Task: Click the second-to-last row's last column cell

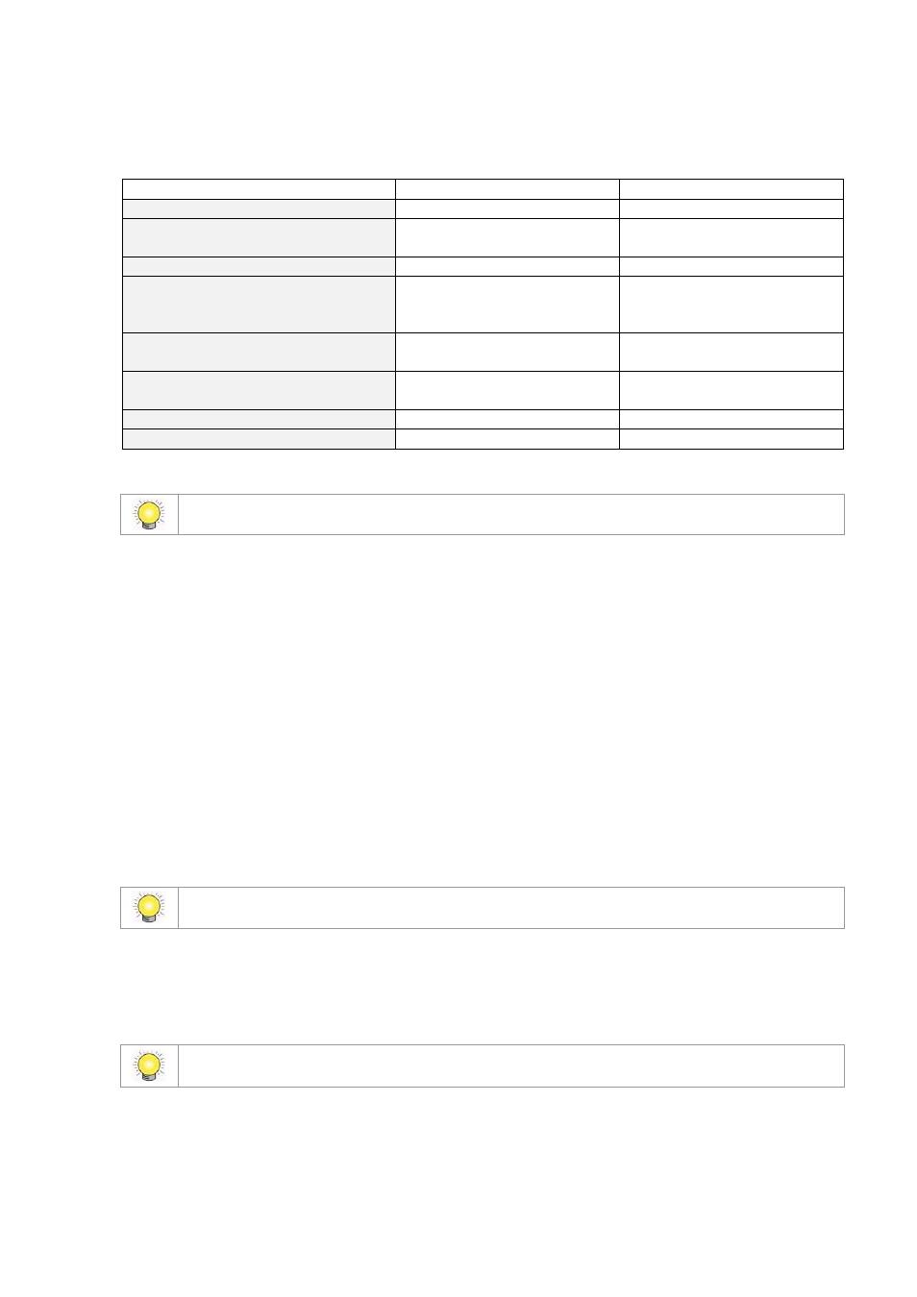Action: coord(731,419)
